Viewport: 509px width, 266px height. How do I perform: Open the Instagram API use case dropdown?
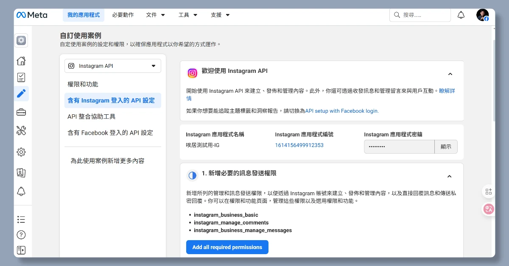coord(113,66)
